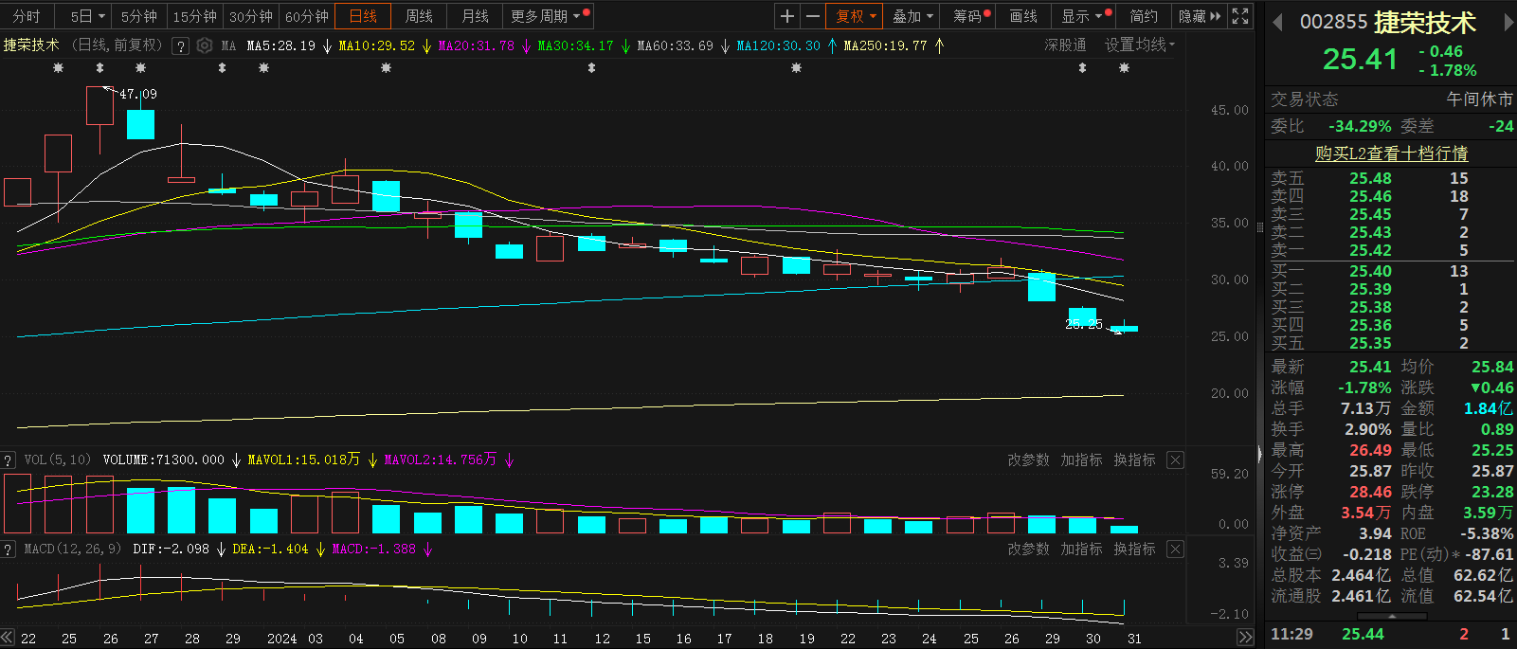The height and width of the screenshot is (649, 1517).
Task: Close the VOL indicator panel
Action: (x=1175, y=460)
